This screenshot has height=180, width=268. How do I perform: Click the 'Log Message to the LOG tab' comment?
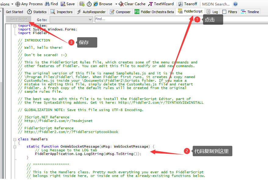66,150
